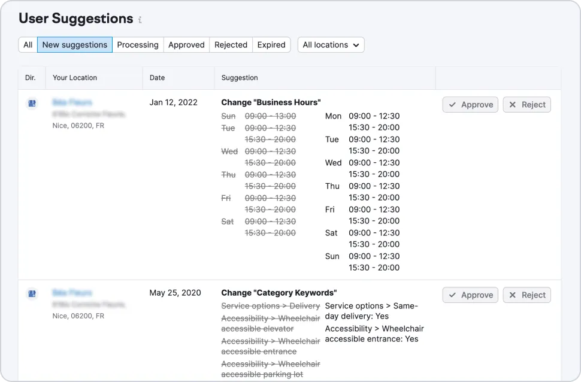
Task: Click the date May 25, 2020
Action: pos(175,293)
